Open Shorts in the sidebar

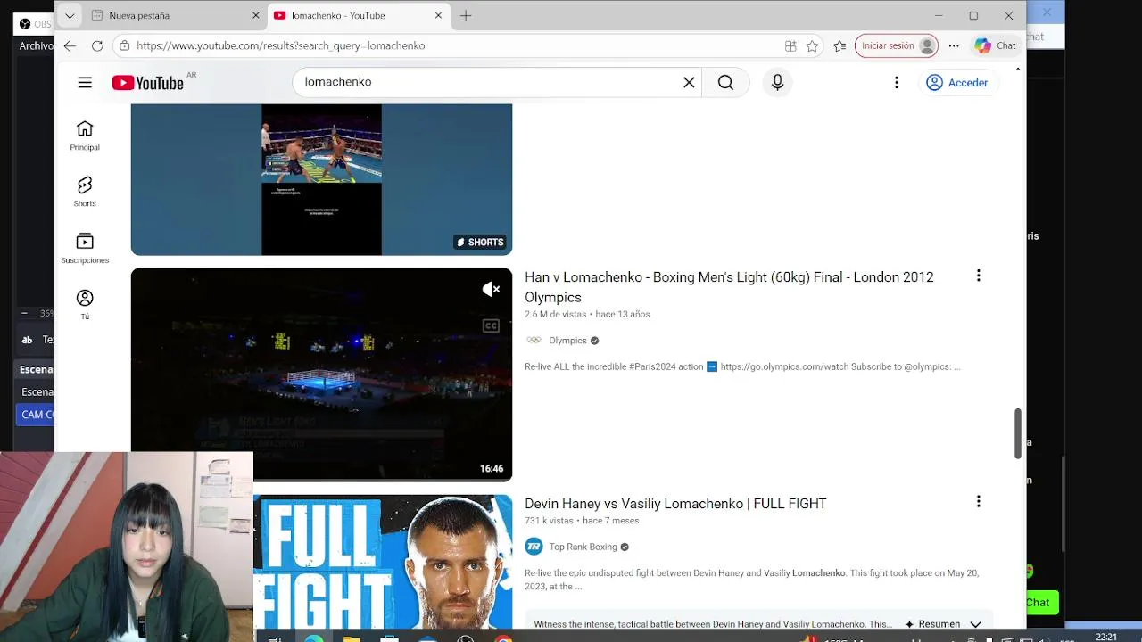pos(85,192)
